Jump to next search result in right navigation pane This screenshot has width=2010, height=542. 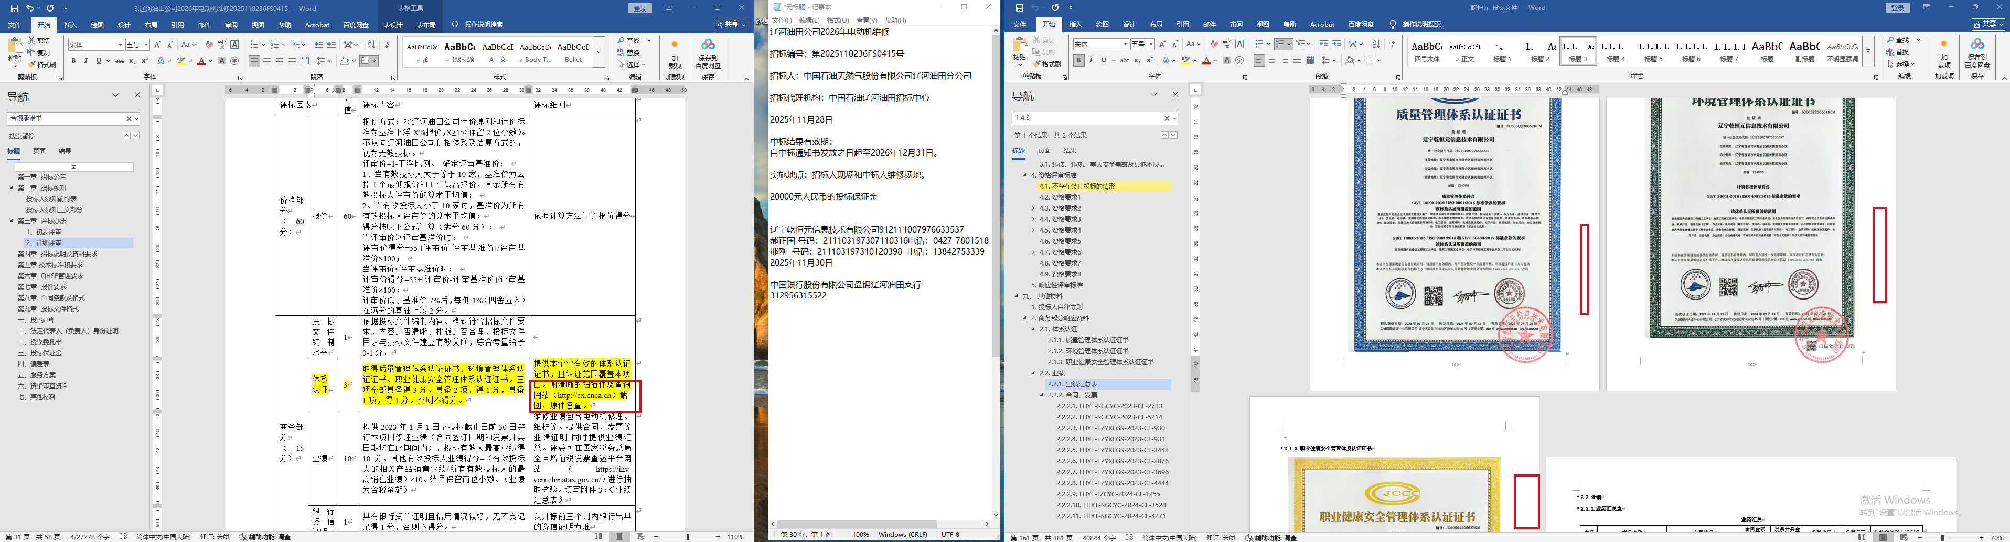click(x=1173, y=136)
